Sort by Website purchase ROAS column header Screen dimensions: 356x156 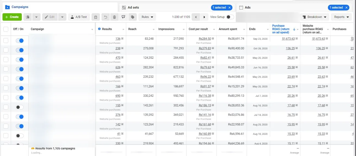313,29
